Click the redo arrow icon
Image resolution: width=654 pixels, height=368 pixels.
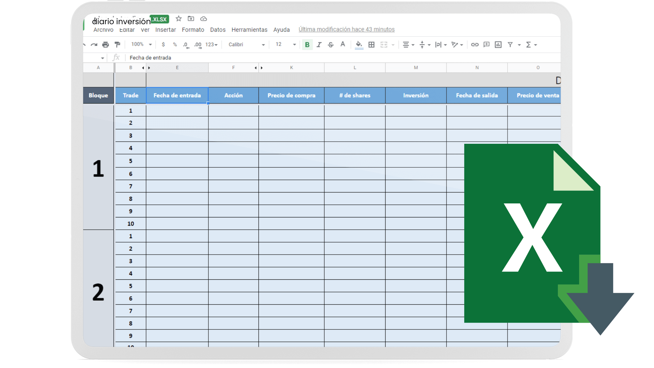pyautogui.click(x=94, y=45)
